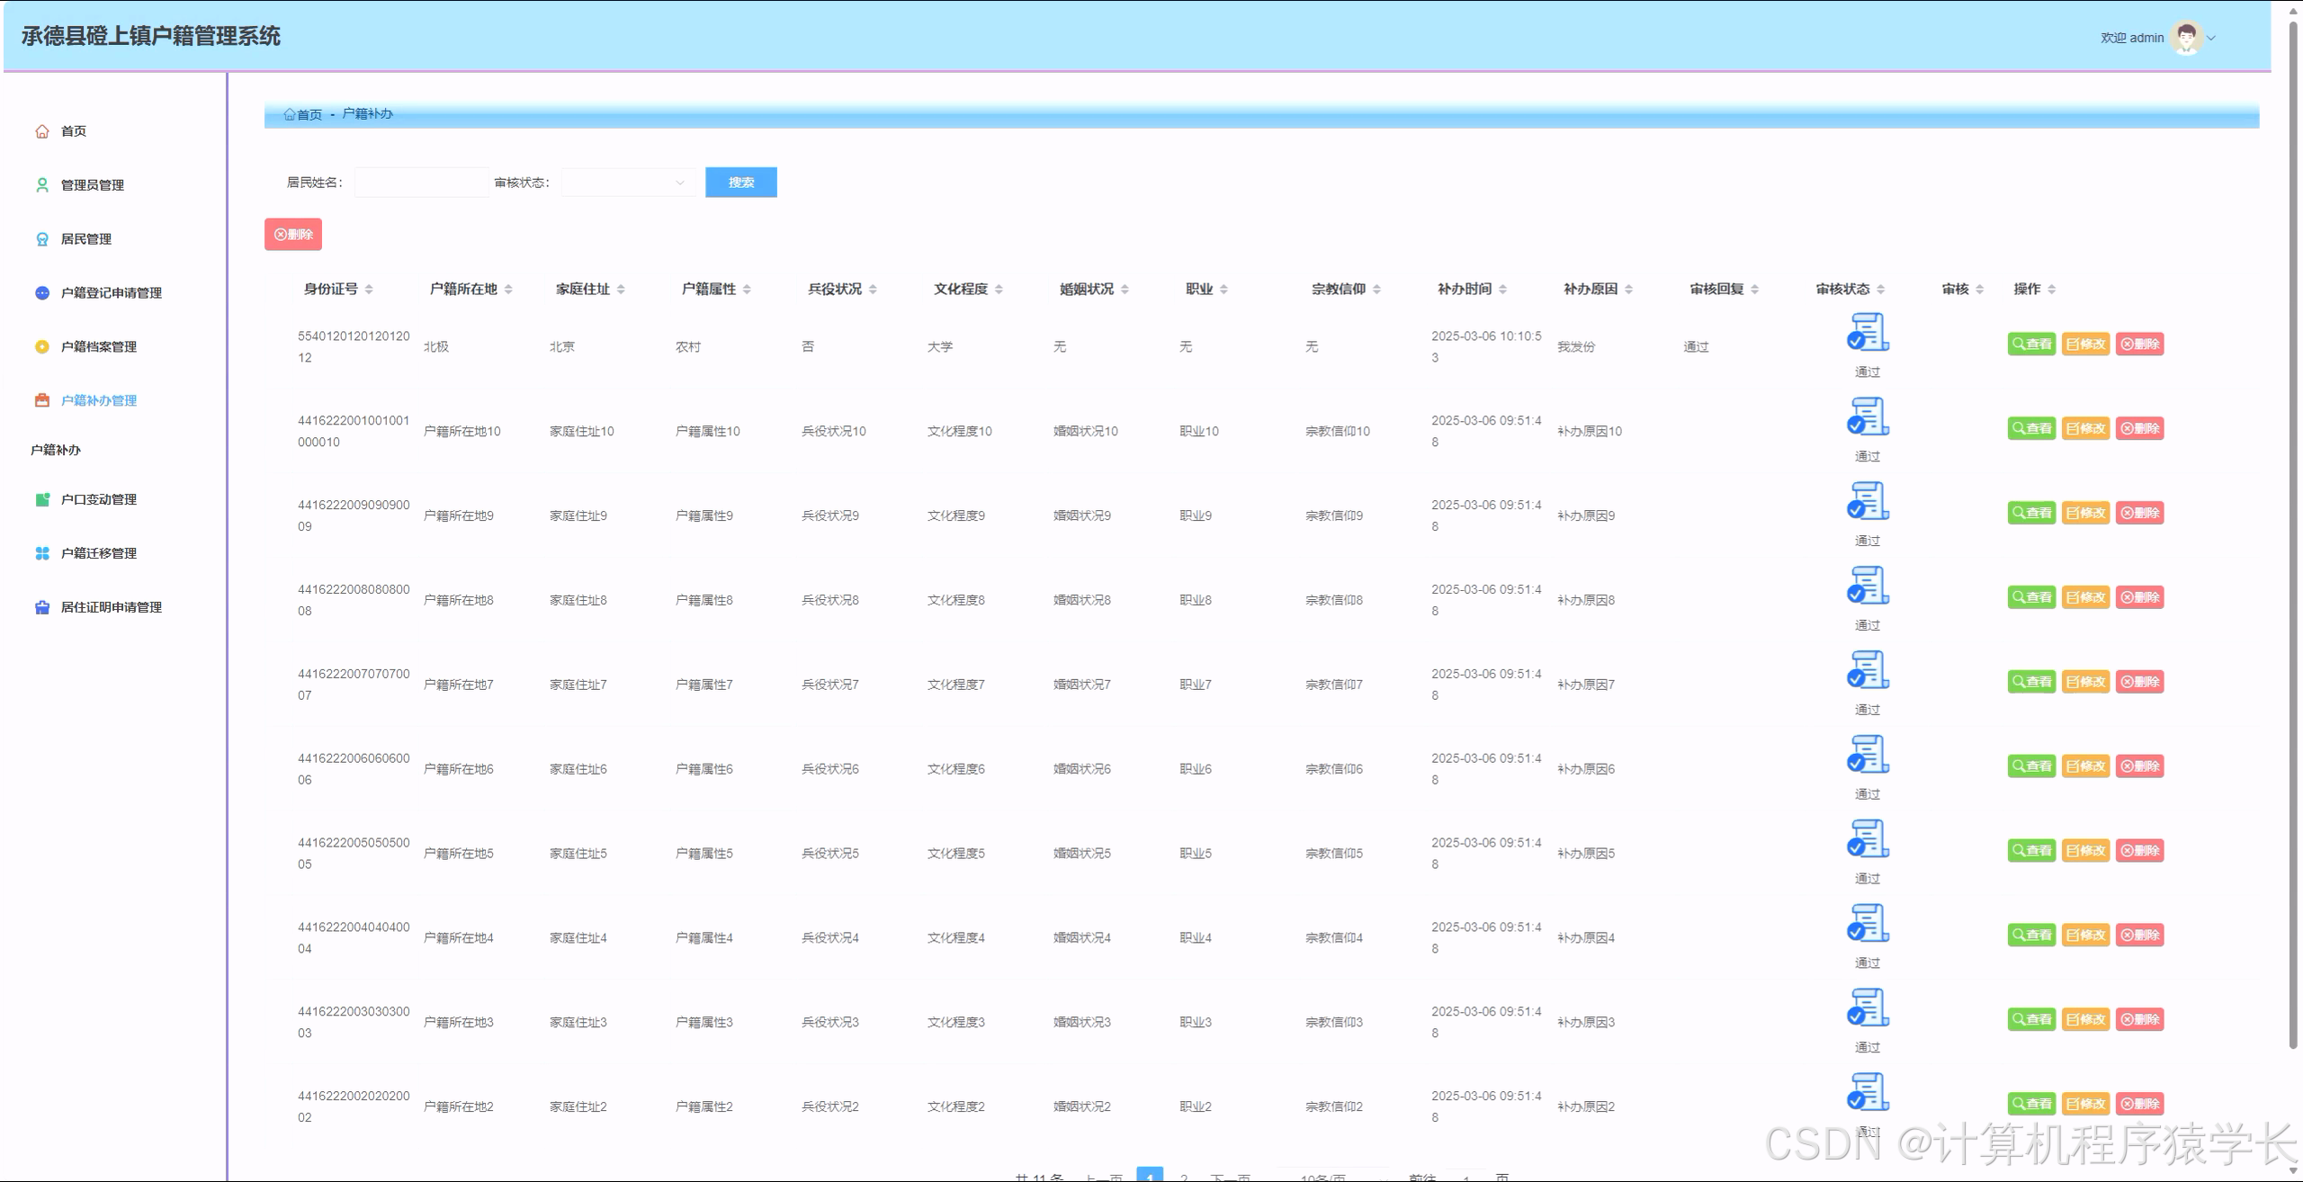Select 户籍补办 submenu item in sidebar
Screen dimensions: 2303x1182
(56, 450)
